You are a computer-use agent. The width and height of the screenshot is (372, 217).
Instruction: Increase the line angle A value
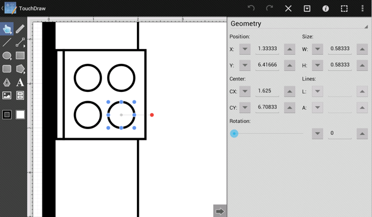362,107
